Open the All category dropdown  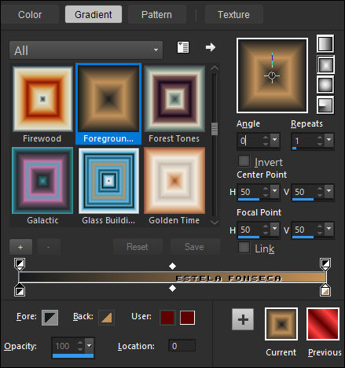point(86,50)
